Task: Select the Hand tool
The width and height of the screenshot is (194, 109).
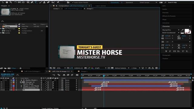Action: point(7,2)
